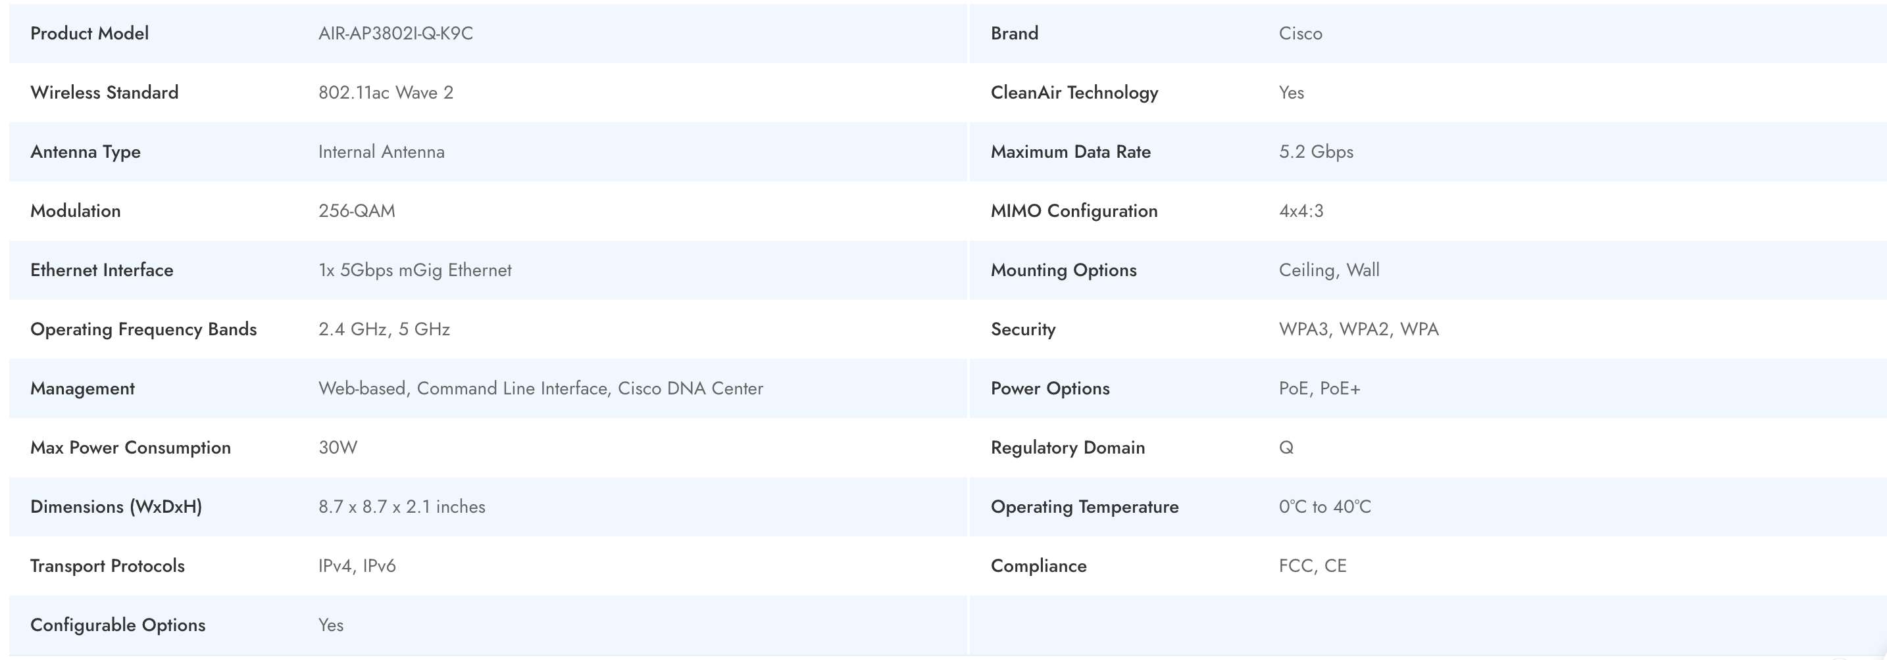
Task: Select the Internal Antenna value
Action: (381, 153)
